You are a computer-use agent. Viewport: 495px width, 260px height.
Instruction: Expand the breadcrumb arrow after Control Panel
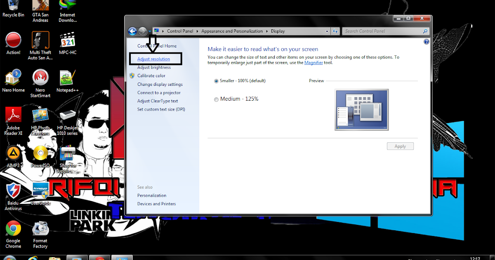(197, 31)
